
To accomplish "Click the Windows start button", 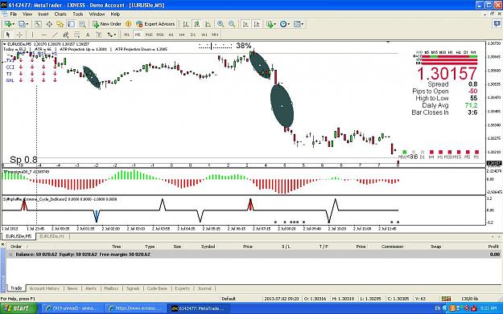I will tap(19, 308).
